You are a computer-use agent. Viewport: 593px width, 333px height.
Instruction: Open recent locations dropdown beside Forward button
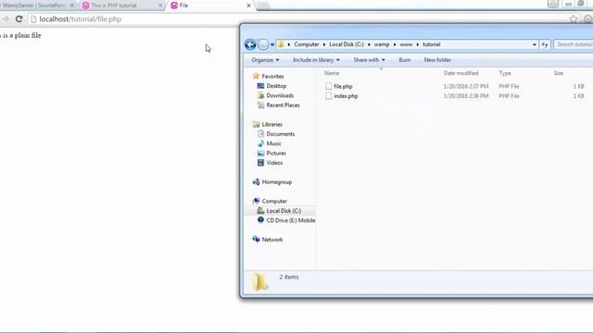(x=272, y=45)
